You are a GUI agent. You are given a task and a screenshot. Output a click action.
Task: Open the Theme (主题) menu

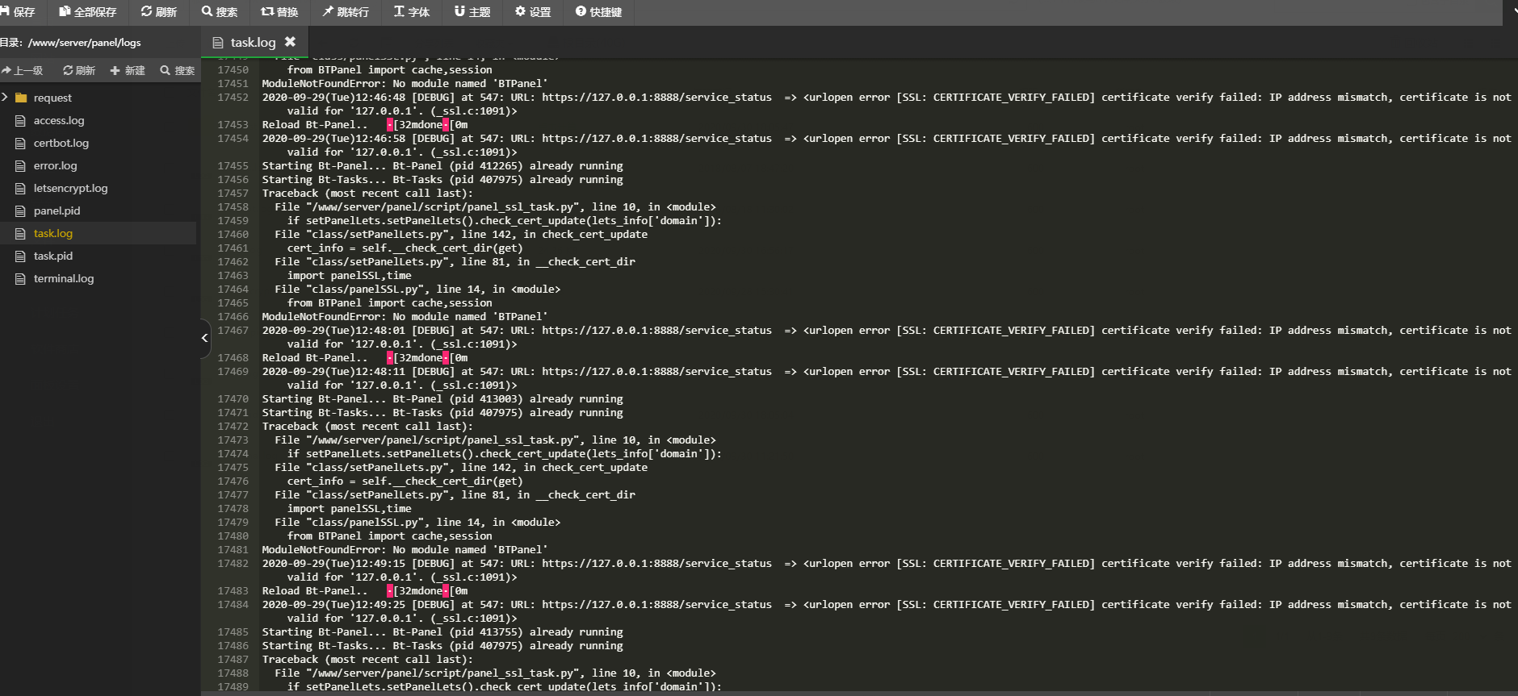coord(472,12)
